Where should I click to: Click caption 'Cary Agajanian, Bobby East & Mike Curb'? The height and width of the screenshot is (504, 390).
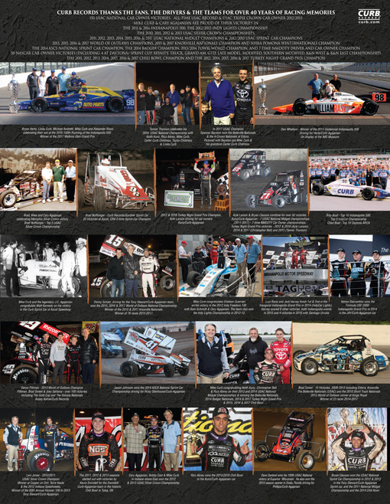[154, 479]
